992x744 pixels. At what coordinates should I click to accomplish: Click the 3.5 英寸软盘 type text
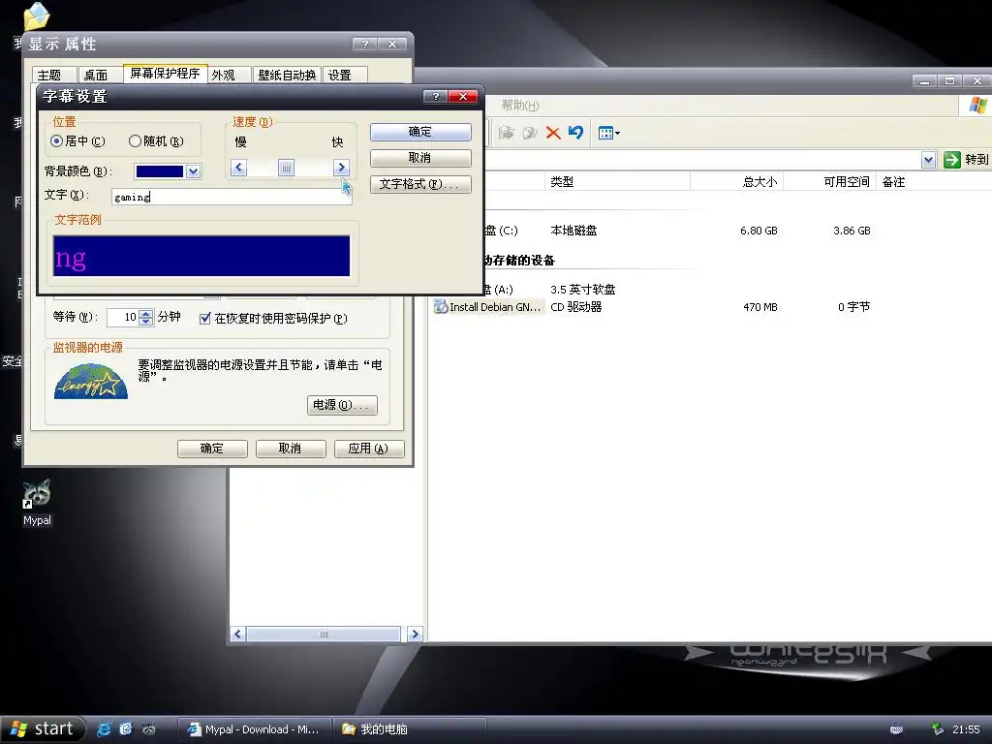(582, 290)
